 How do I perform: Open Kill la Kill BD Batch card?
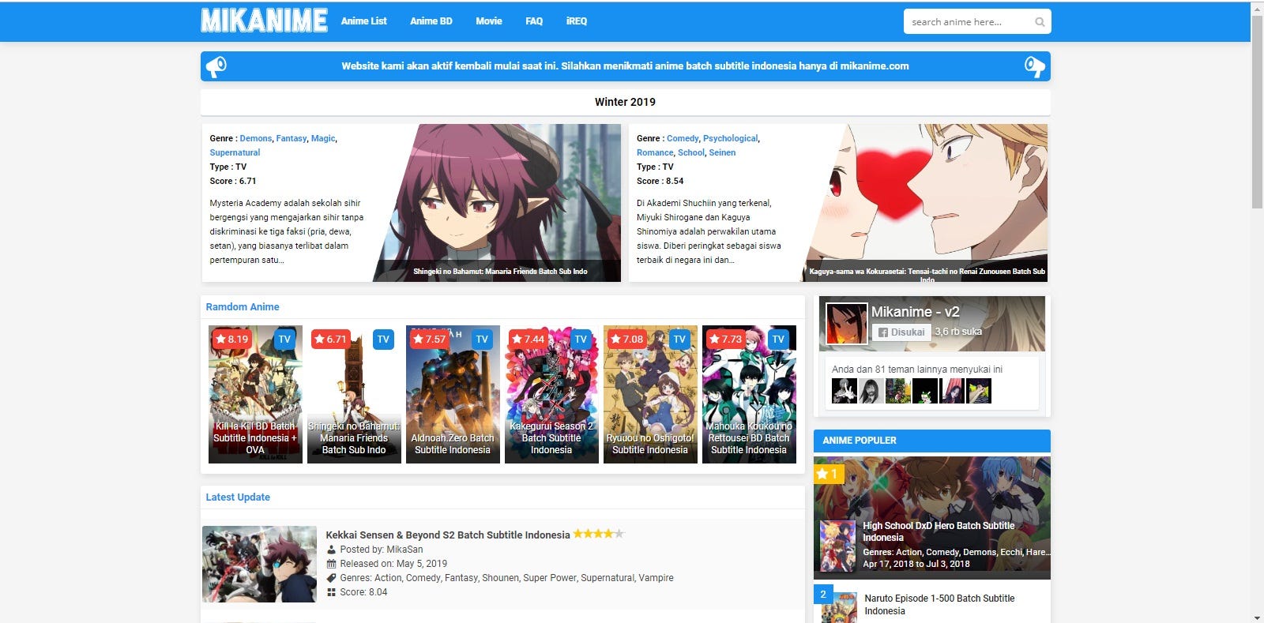point(255,395)
